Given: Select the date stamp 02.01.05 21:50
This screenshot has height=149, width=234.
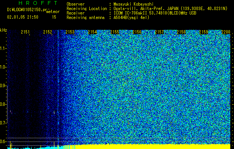Looking at the screenshot, I should click(23, 17).
